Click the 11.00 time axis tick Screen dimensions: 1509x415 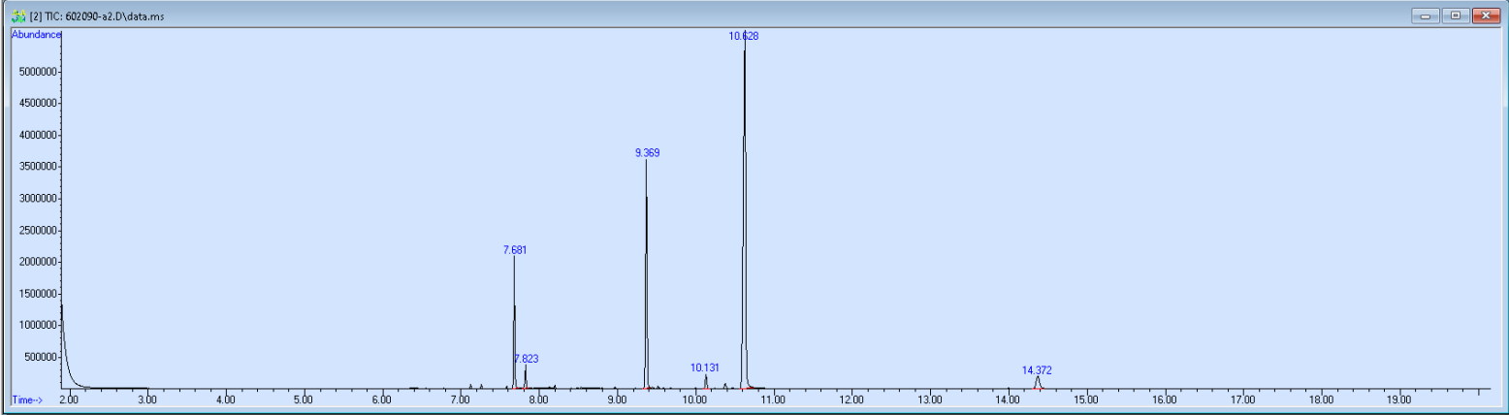pyautogui.click(x=773, y=399)
